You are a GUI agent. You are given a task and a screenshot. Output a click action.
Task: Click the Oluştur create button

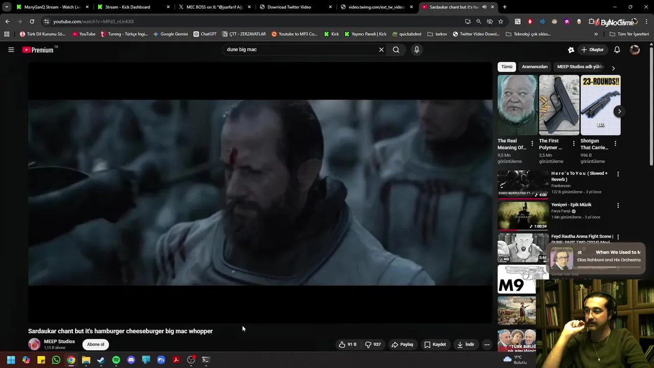pos(592,50)
